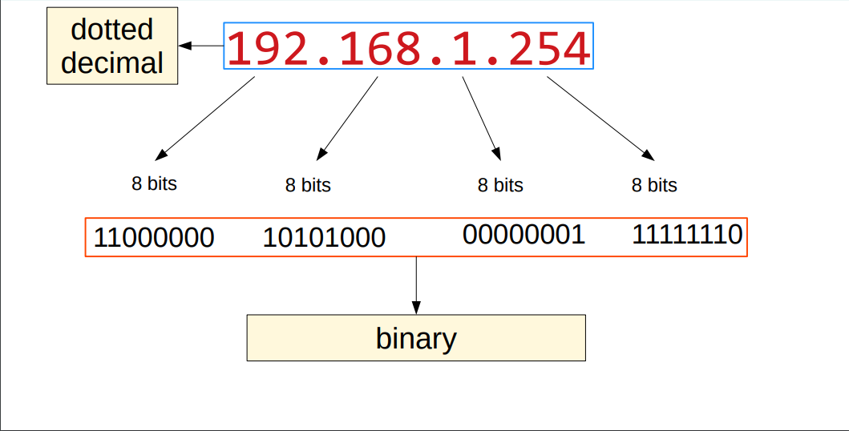
Task: Select the binary value 10101000
Action: (324, 238)
